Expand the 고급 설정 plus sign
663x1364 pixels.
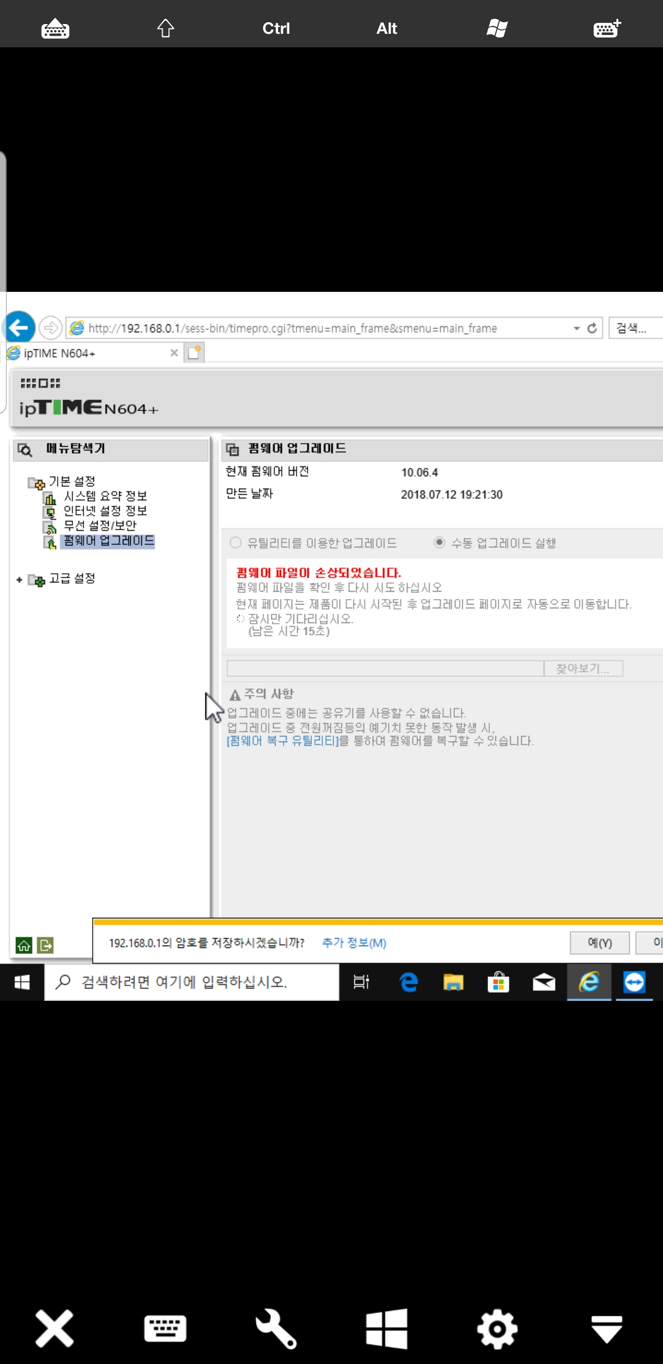point(20,579)
